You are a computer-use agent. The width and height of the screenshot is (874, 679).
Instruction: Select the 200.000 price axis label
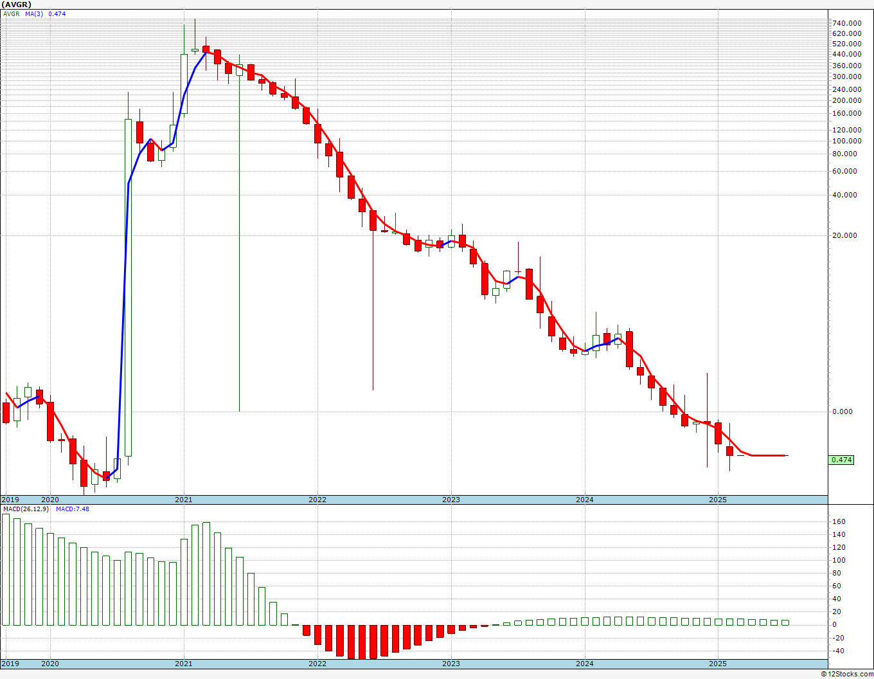pyautogui.click(x=846, y=100)
